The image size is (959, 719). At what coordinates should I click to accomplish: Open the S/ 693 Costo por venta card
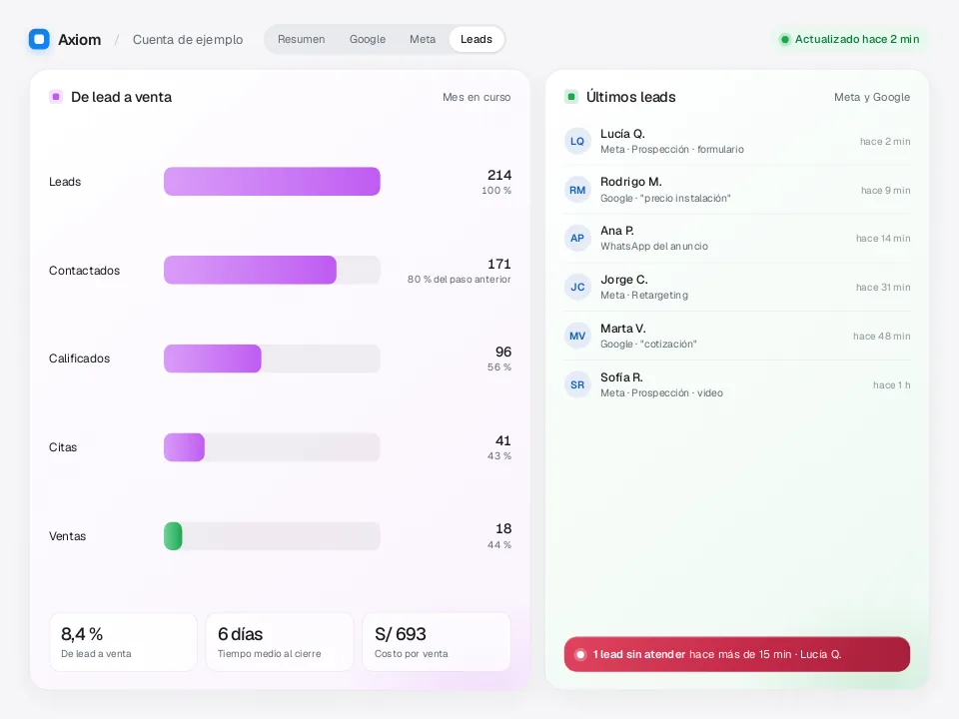(x=437, y=642)
